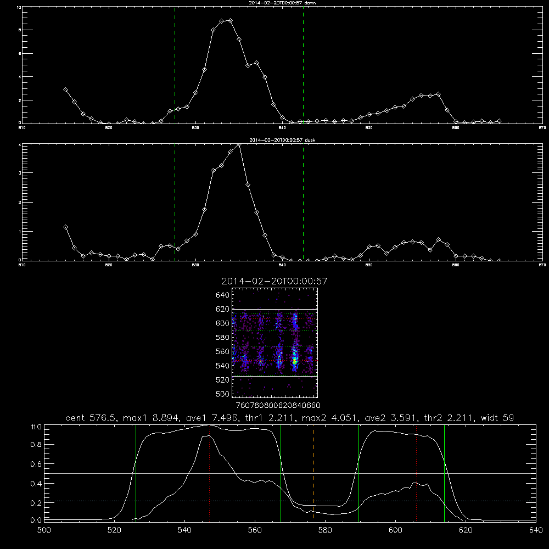Select the spectral image thumbnail
This screenshot has width=549, height=549.
click(274, 343)
